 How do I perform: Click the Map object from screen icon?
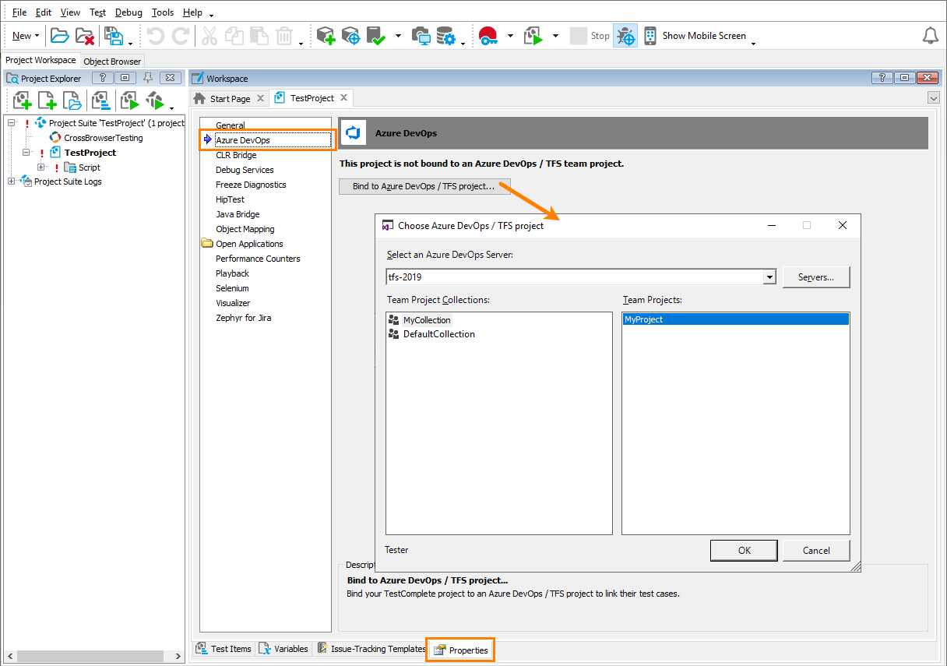point(421,36)
